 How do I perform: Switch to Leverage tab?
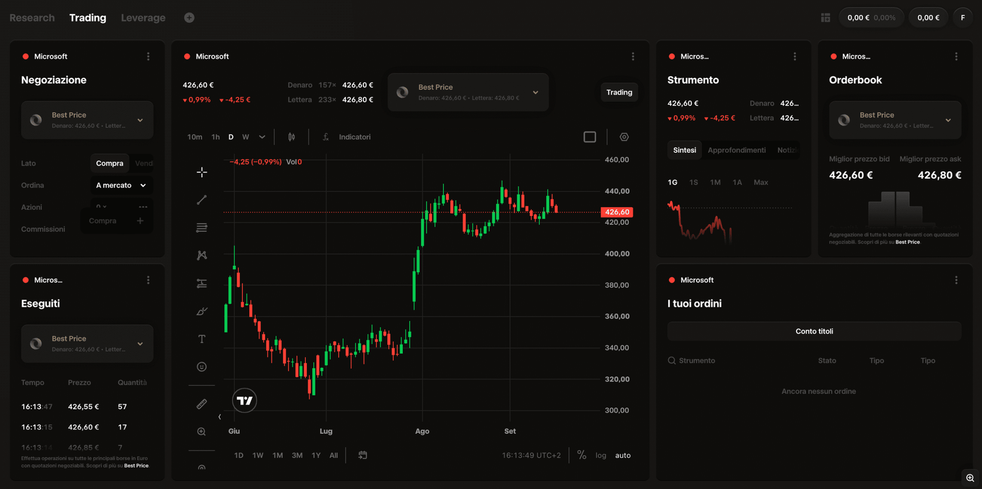pyautogui.click(x=143, y=18)
